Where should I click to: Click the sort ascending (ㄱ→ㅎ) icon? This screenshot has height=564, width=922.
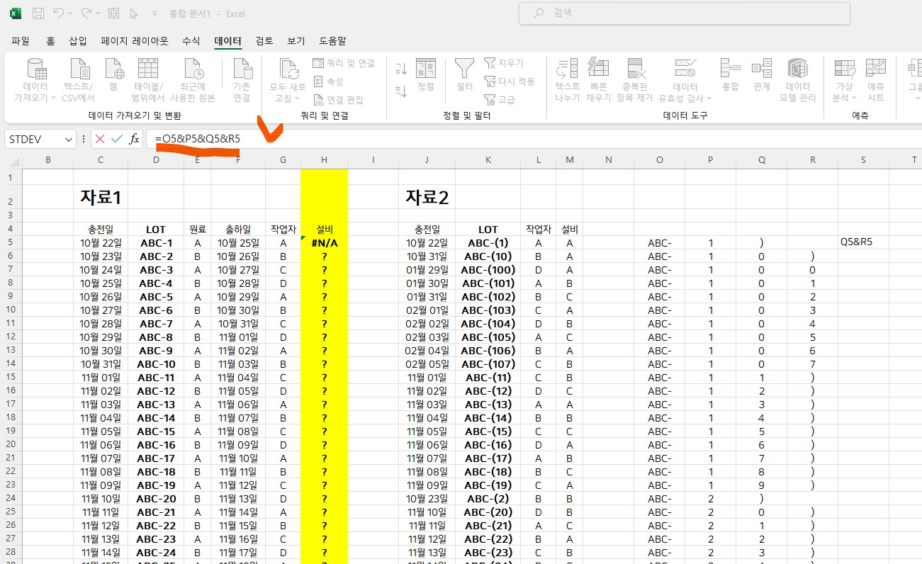(401, 69)
